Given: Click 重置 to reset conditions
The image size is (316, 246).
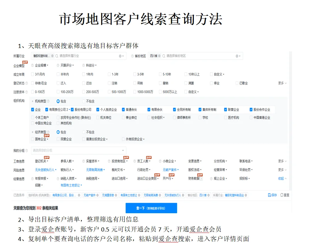Looking at the screenshot, I should 285,195.
